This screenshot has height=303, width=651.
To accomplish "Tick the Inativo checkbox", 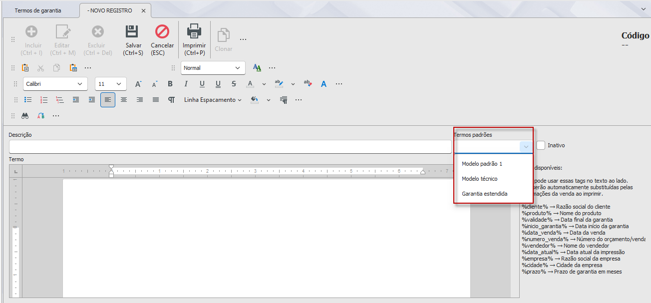I will [x=541, y=145].
